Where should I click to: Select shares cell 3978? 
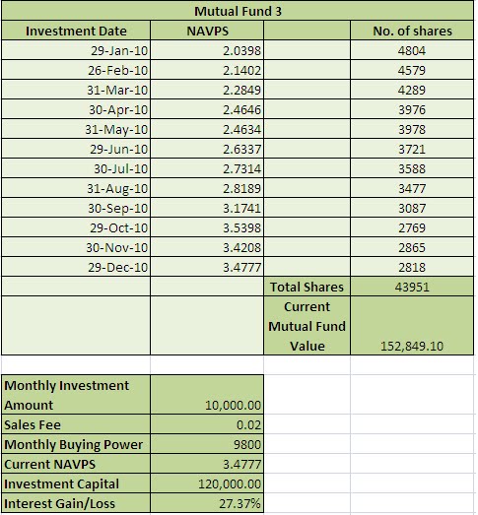tap(412, 129)
